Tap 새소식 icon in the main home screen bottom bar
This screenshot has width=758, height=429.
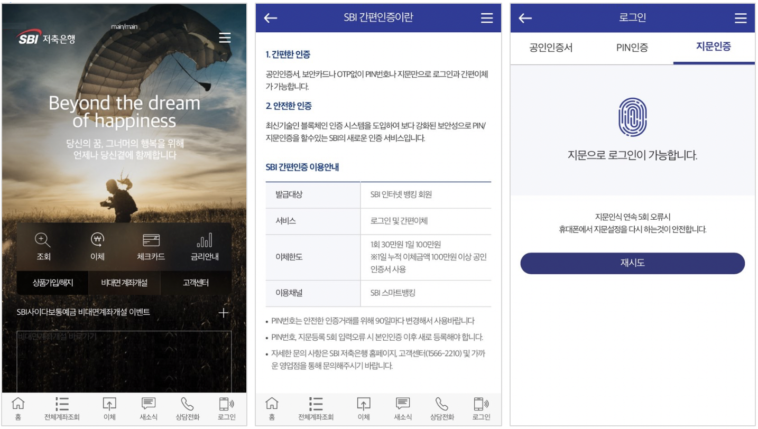tap(149, 404)
